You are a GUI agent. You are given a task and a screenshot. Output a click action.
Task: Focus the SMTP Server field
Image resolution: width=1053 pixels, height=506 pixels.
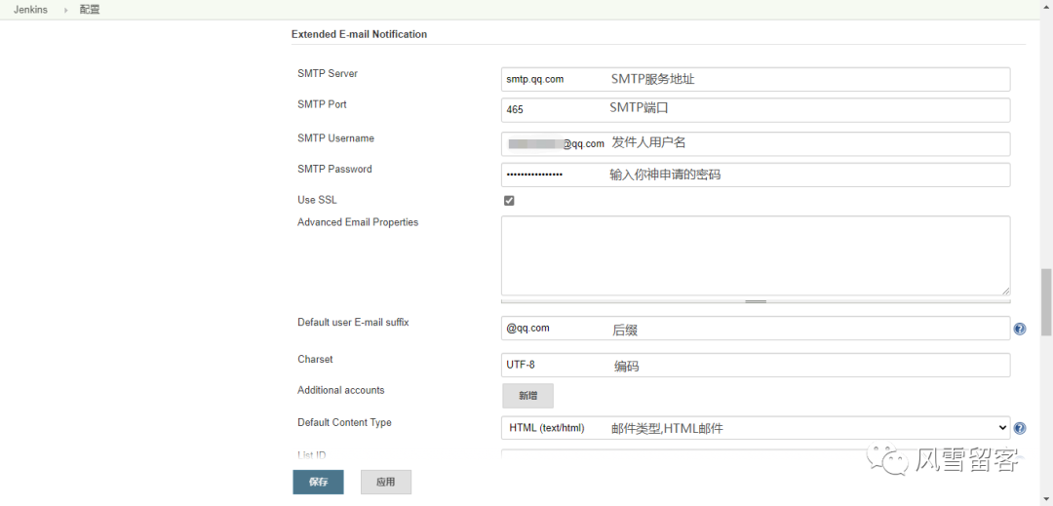pos(756,79)
